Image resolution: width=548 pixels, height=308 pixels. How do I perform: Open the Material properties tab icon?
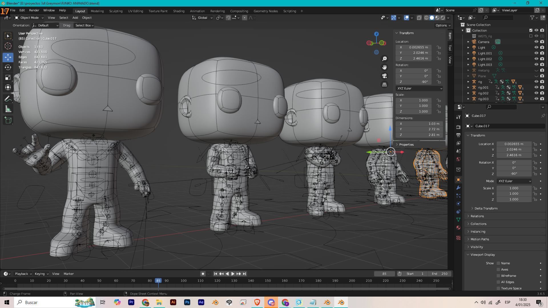(458, 228)
